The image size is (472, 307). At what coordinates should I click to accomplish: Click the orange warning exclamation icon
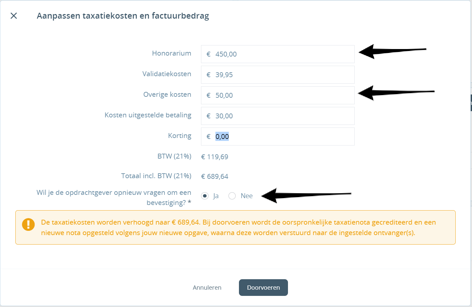pos(28,225)
